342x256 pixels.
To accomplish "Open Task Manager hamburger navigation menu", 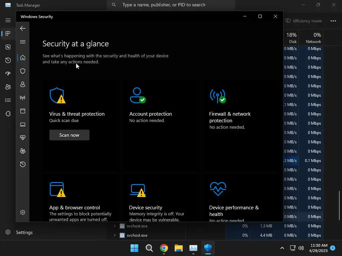I will [x=8, y=20].
